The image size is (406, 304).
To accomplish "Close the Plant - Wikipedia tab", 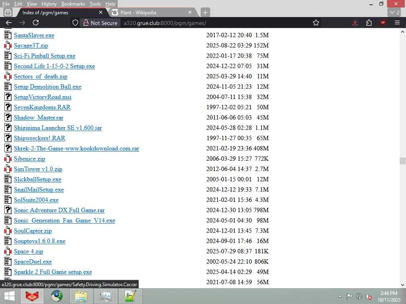I will pyautogui.click(x=190, y=12).
